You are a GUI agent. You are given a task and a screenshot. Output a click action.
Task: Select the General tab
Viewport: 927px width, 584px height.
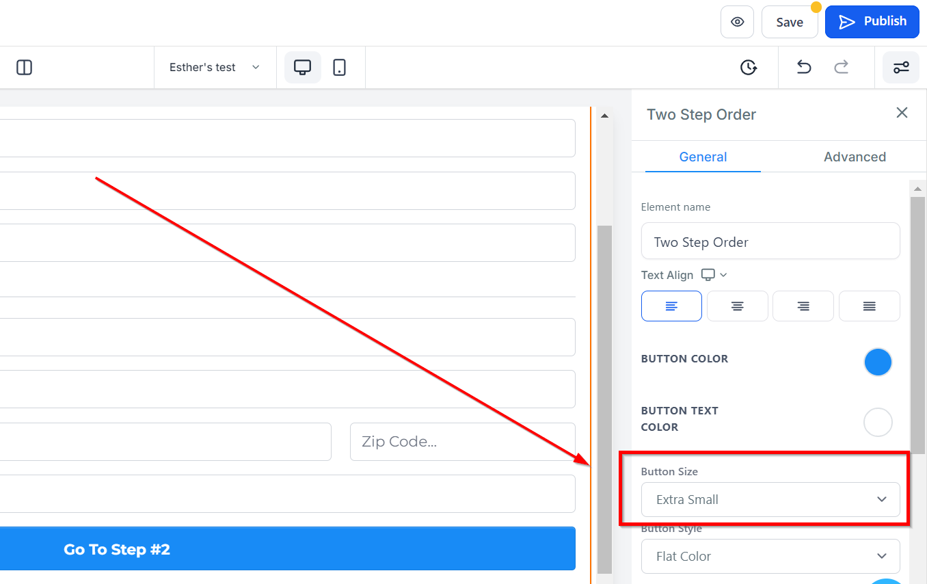(x=703, y=157)
